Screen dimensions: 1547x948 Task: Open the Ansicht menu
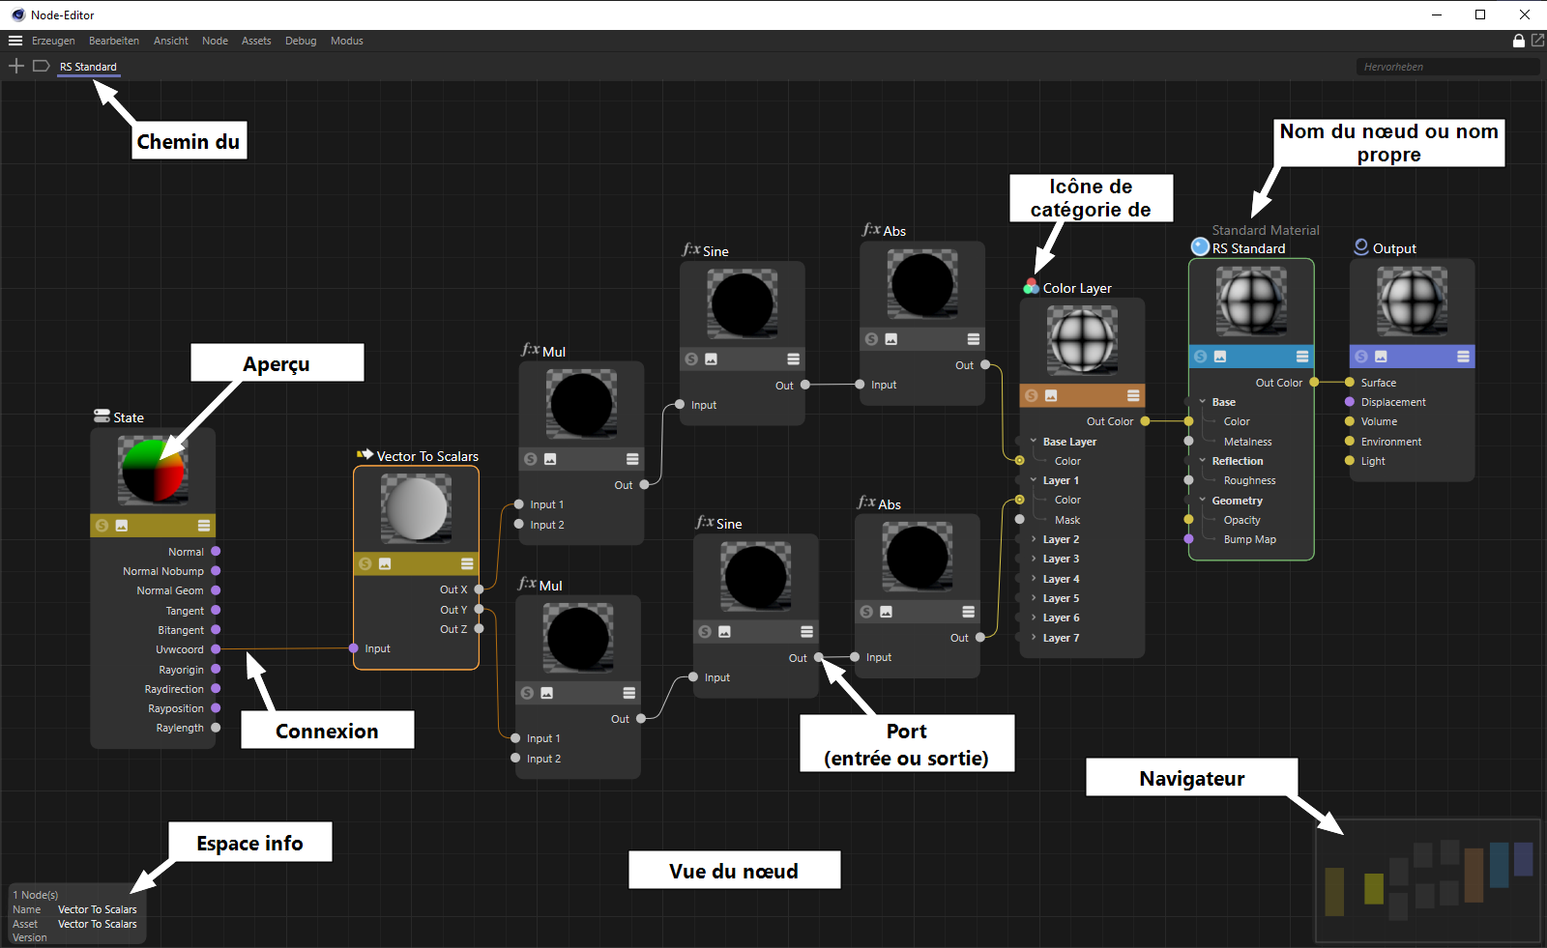coord(170,41)
